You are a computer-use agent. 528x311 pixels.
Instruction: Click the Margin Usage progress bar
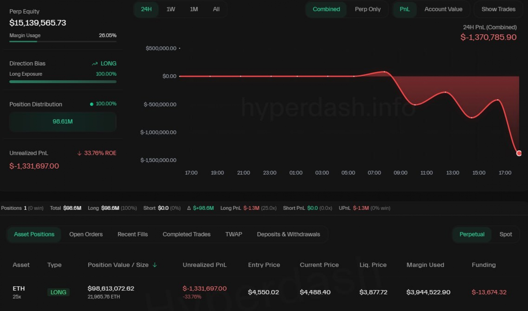point(63,42)
